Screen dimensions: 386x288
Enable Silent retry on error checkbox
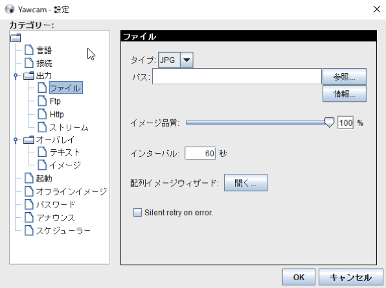click(137, 212)
